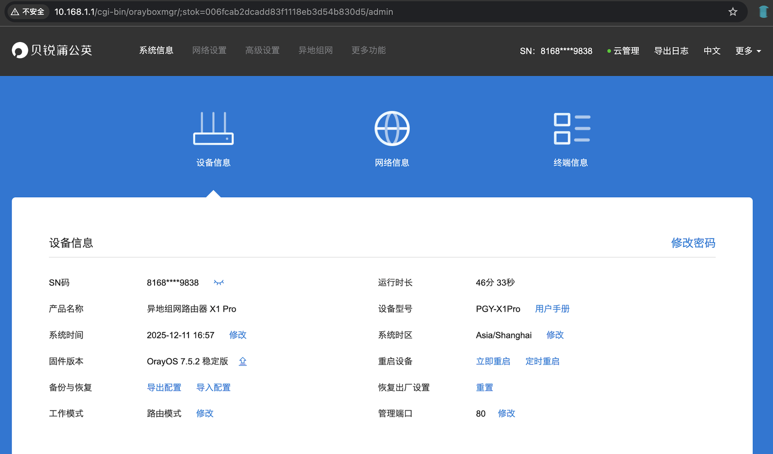Click the system time 2025-12-11 16:57

pyautogui.click(x=180, y=335)
